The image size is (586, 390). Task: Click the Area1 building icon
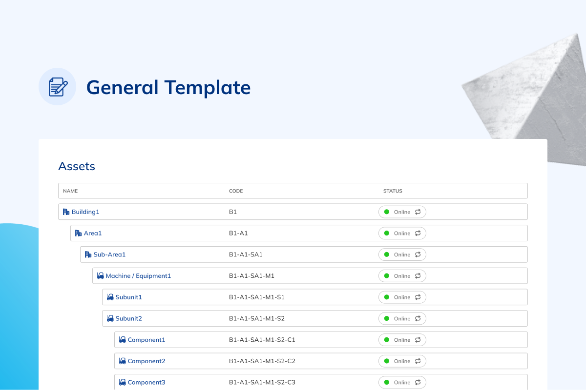click(79, 233)
